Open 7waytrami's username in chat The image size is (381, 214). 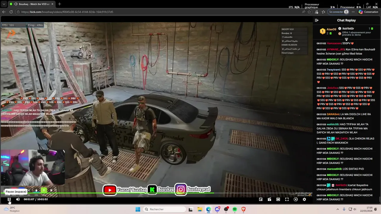tap(333, 70)
